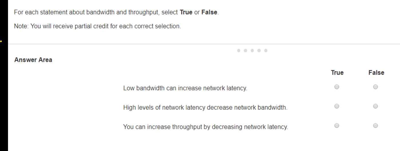Select True for low bandwidth increasing latency

(x=337, y=87)
